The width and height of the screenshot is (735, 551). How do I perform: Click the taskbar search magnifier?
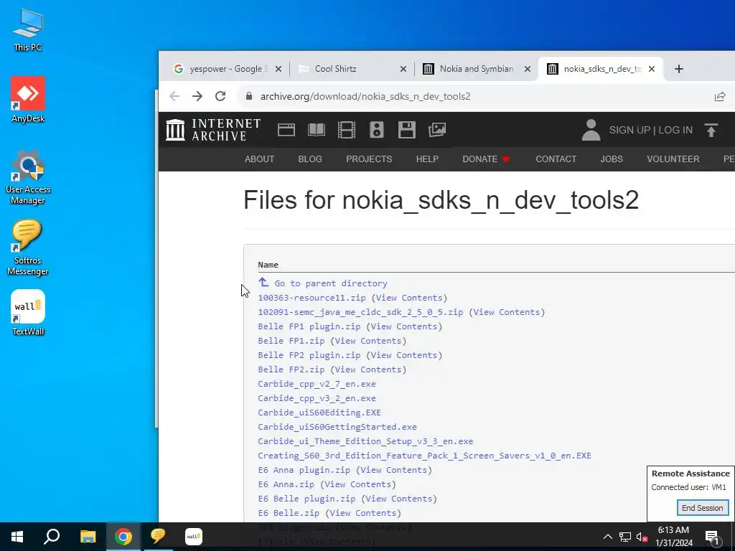[x=52, y=537]
